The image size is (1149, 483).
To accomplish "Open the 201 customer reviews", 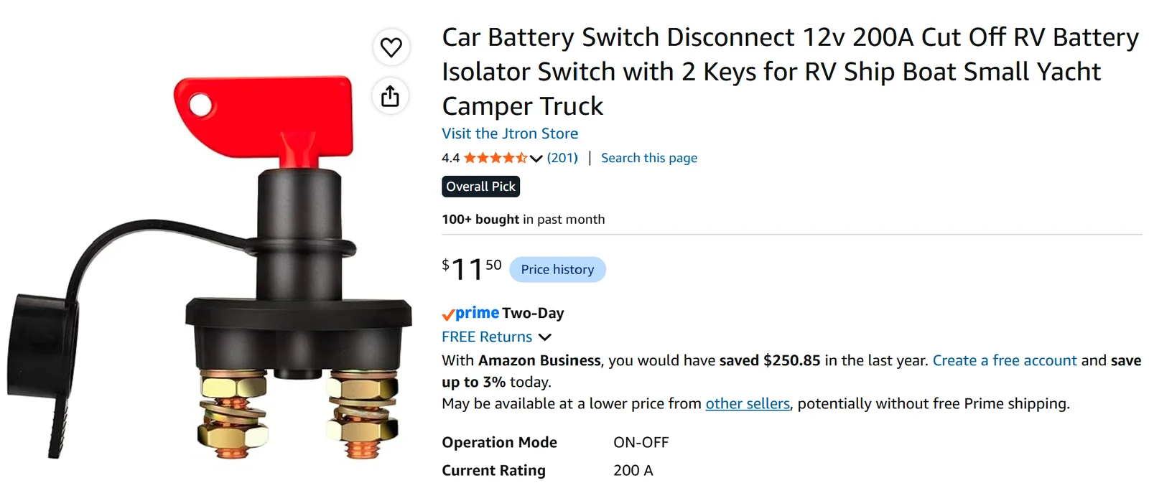I will coord(562,158).
